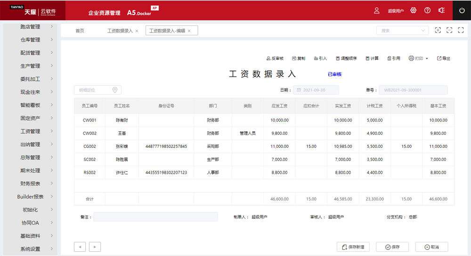Open settings gear in header
471x256 pixels.
(x=414, y=10)
